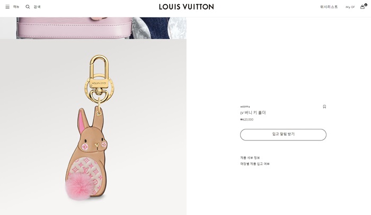Click the 입고 알림 받기 button

click(283, 135)
